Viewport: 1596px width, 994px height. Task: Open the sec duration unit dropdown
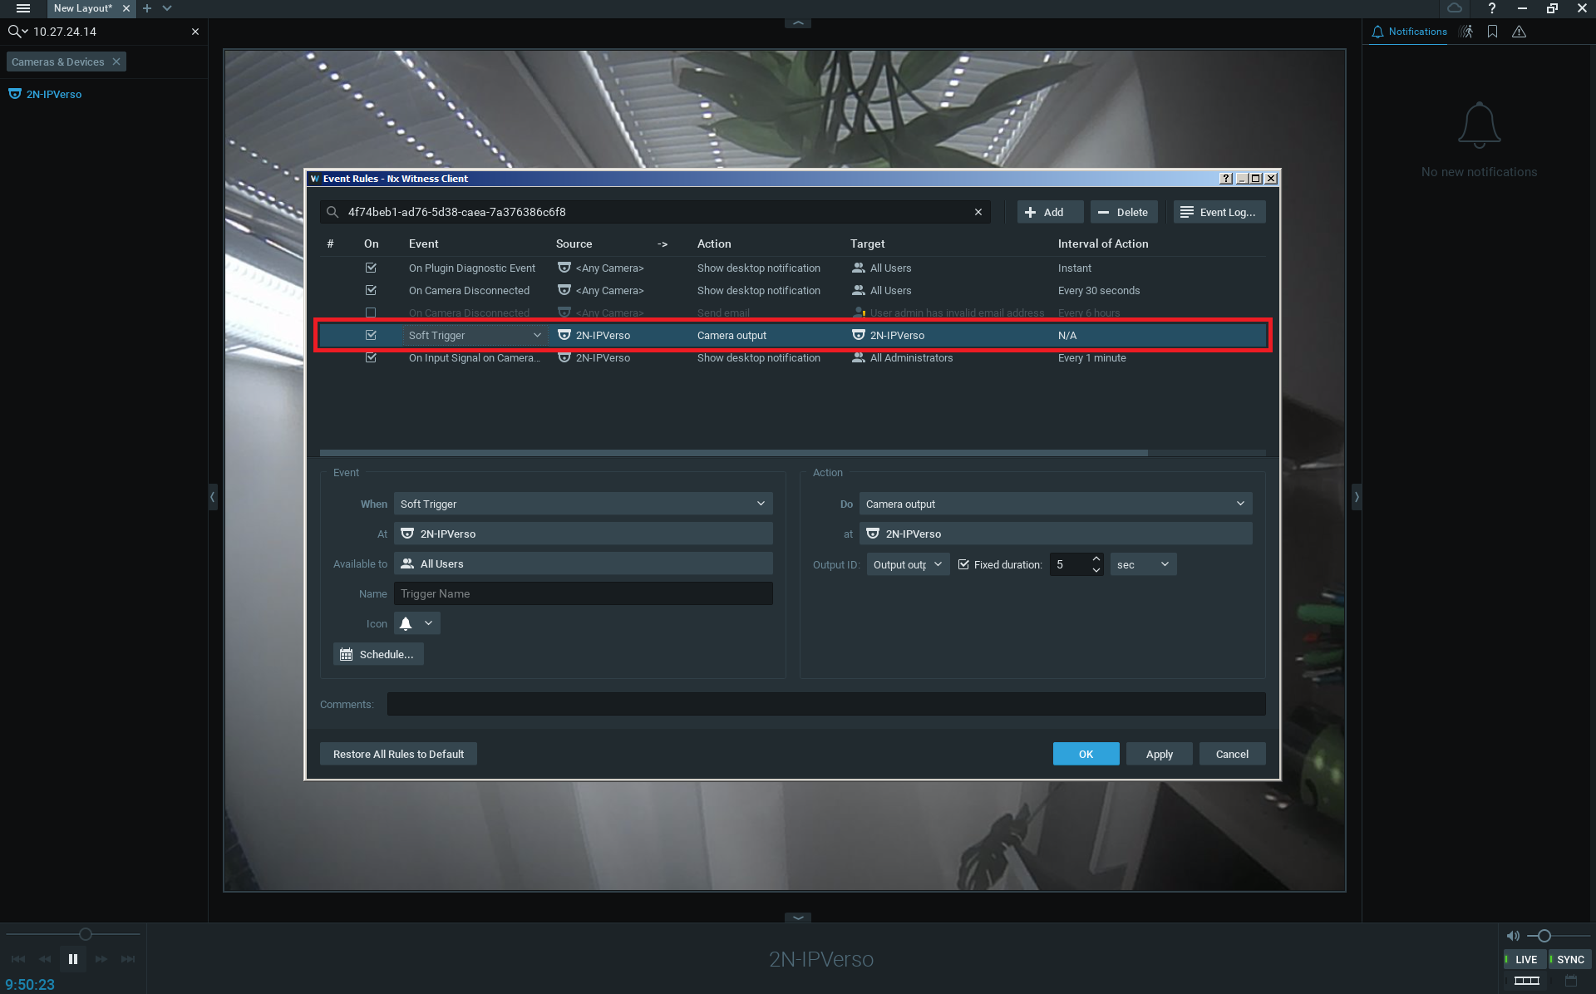tap(1143, 564)
